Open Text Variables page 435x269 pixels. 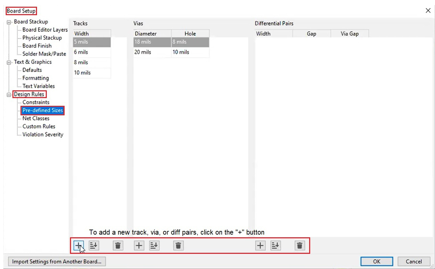[38, 86]
